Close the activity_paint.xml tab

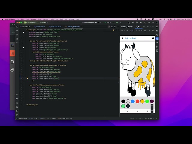(x=81, y=27)
